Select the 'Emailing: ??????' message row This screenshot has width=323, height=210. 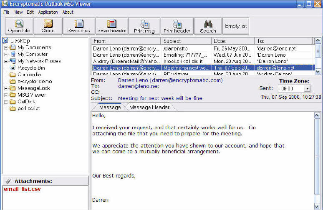click(x=203, y=55)
